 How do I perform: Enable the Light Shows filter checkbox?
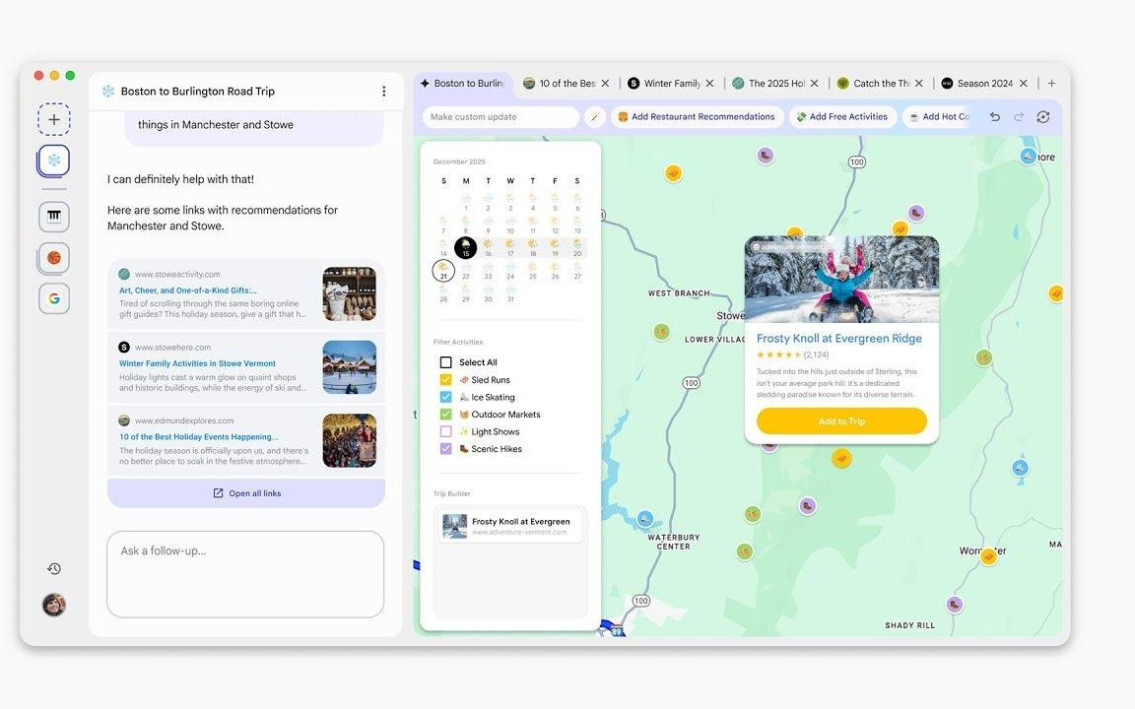click(x=446, y=431)
